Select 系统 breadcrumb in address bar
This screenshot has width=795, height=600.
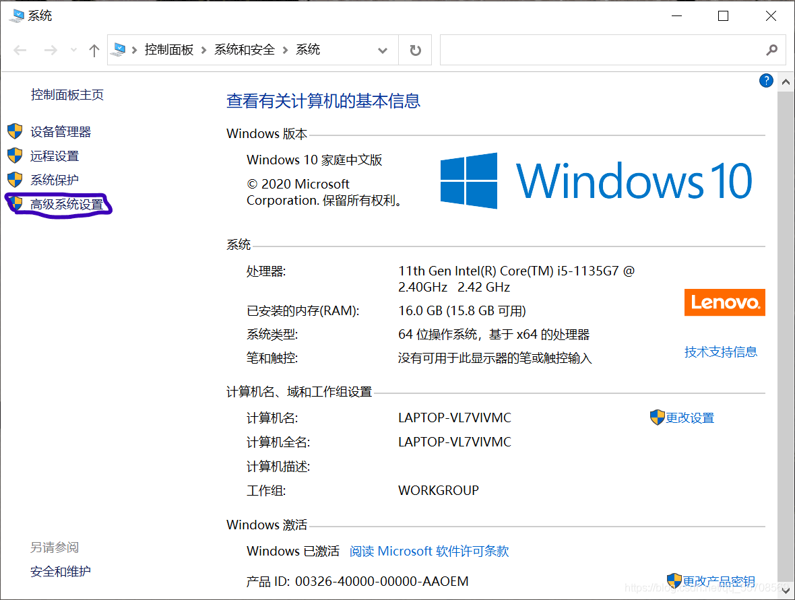[x=308, y=50]
